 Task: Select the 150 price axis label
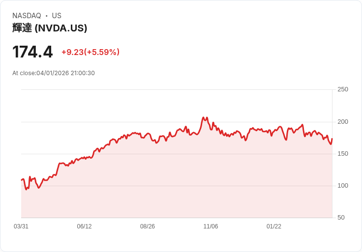pos(343,154)
